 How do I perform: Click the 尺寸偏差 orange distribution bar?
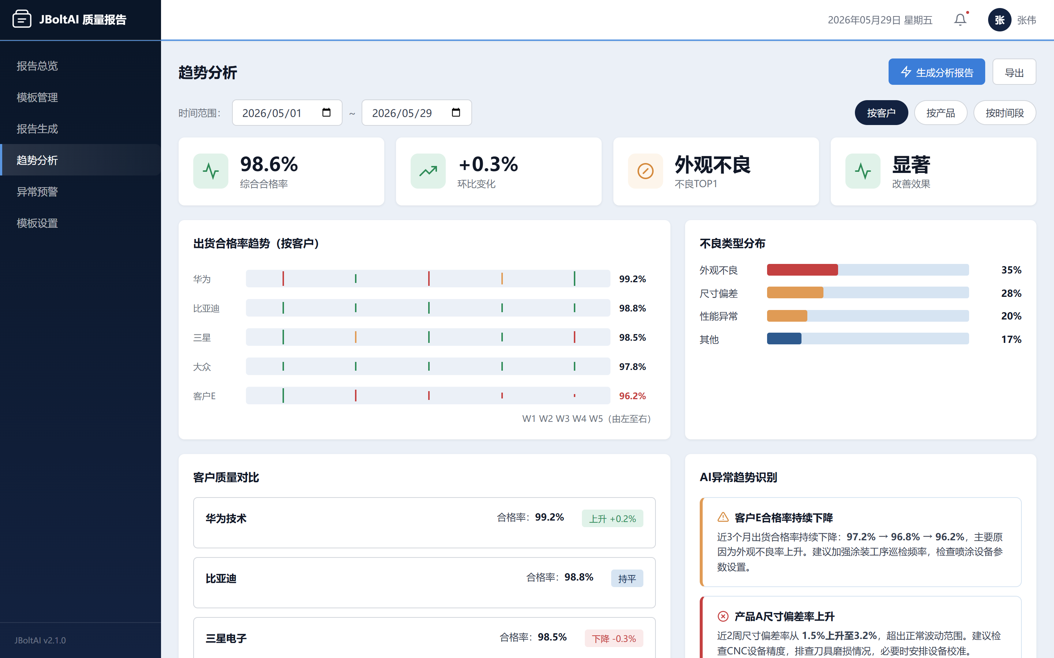(795, 292)
